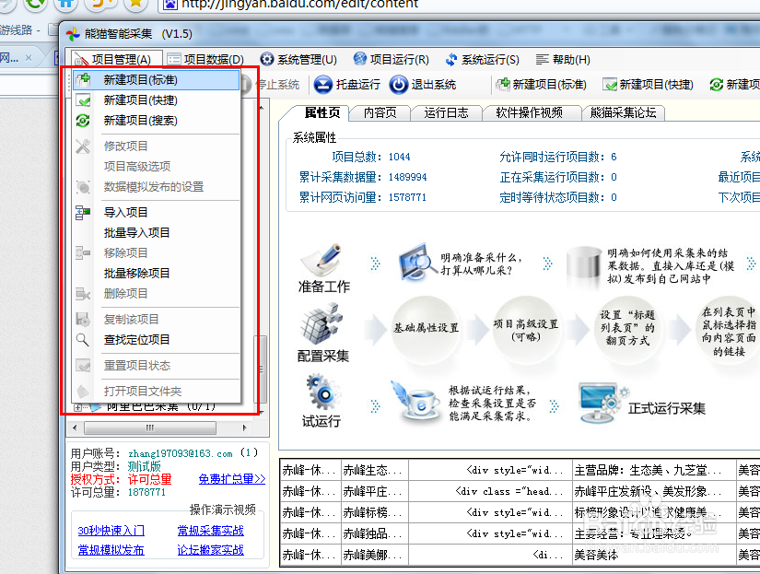Switch to the 熊猫采集论坛 tab
This screenshot has width=760, height=574.
pos(623,113)
